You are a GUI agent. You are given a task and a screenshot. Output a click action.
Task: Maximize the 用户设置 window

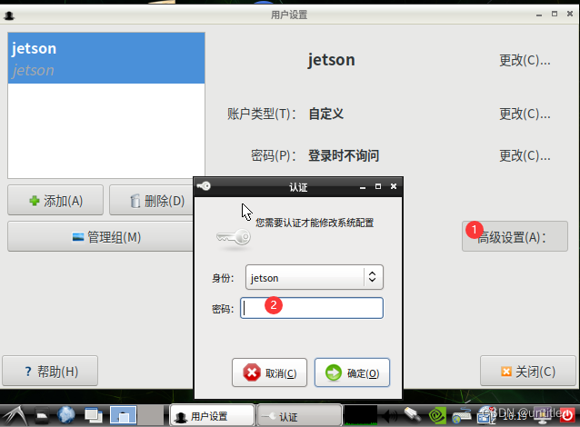point(555,14)
